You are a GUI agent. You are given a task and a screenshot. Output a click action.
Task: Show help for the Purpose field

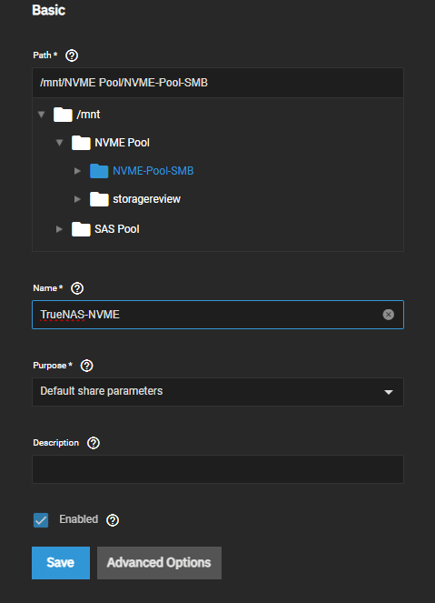[x=87, y=366]
